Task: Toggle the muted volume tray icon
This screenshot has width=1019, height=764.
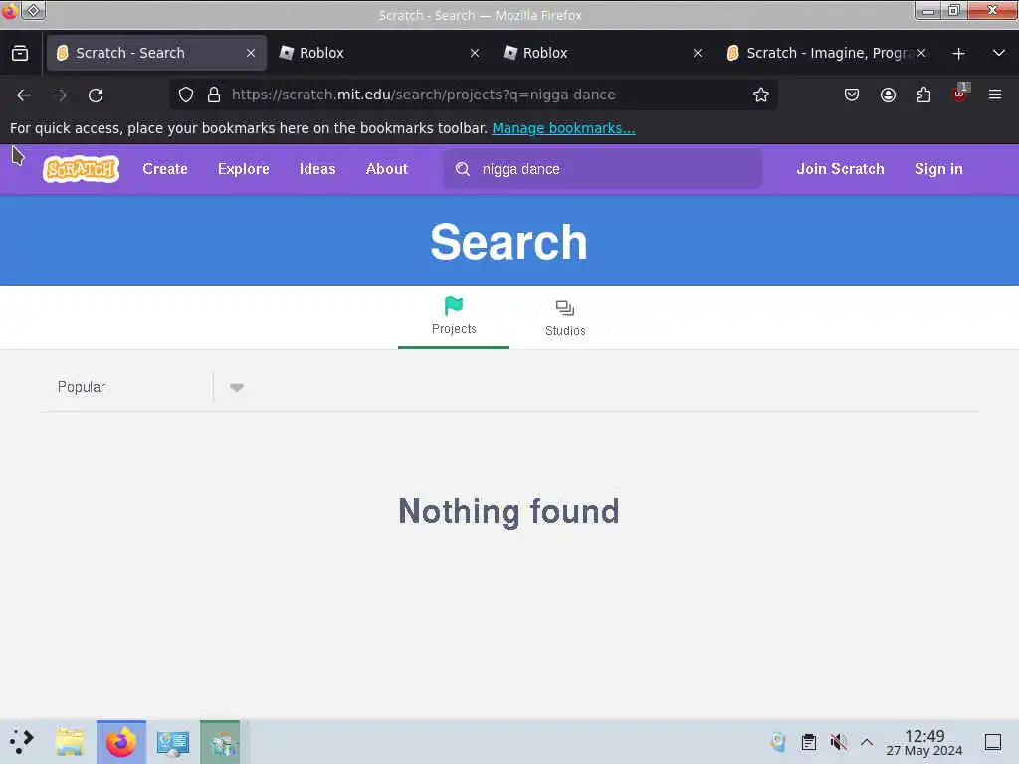Action: pyautogui.click(x=838, y=742)
